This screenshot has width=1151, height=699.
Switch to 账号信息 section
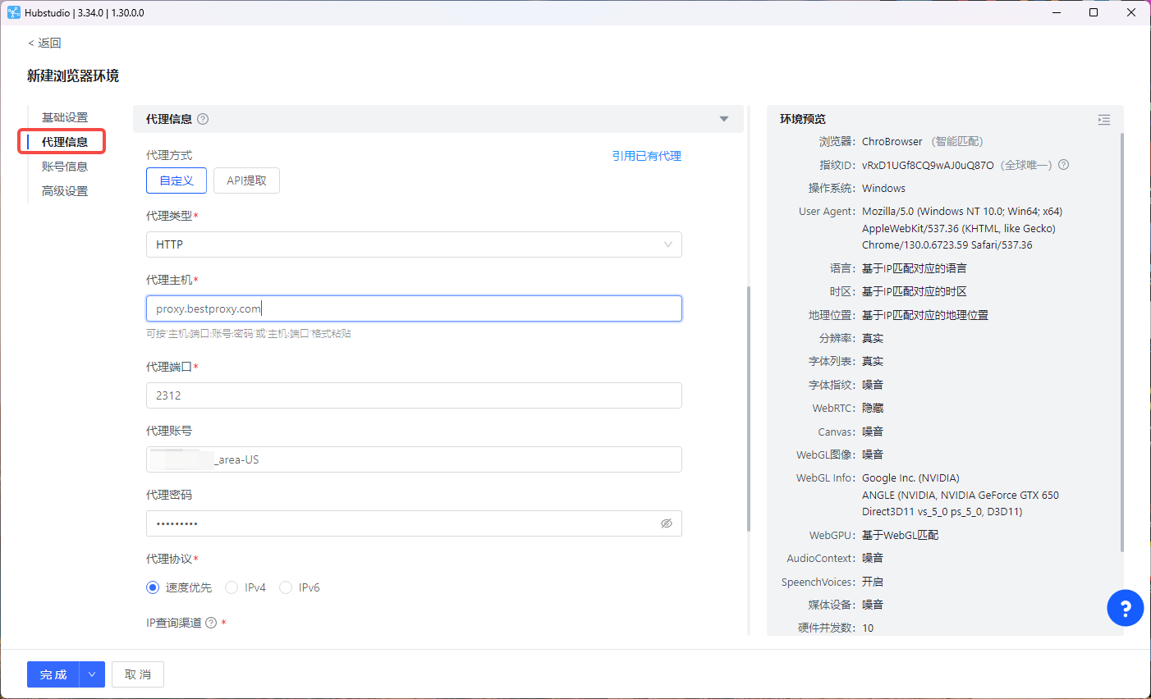tap(65, 167)
